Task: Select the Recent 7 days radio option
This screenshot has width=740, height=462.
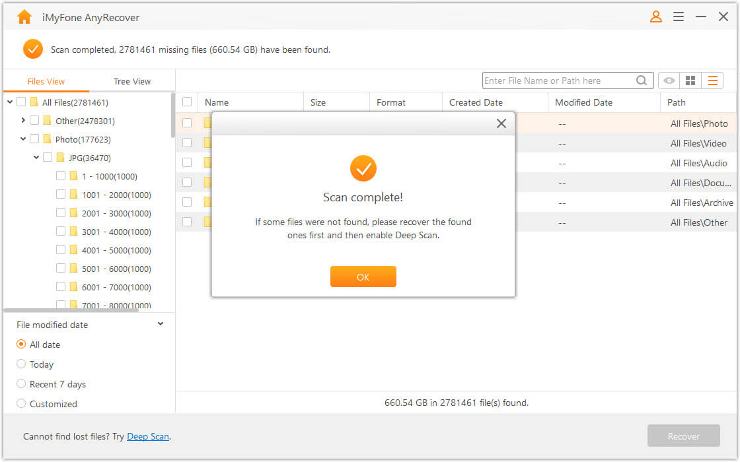Action: 21,384
